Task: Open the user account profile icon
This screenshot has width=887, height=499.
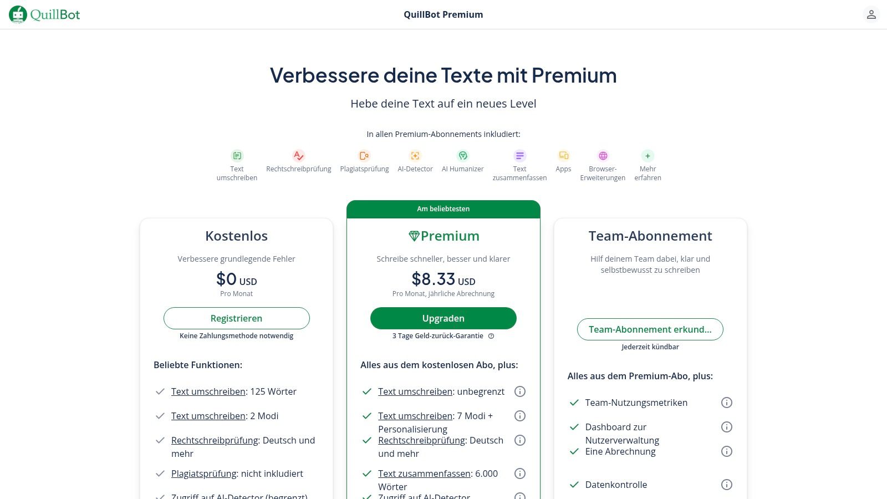Action: click(x=871, y=14)
